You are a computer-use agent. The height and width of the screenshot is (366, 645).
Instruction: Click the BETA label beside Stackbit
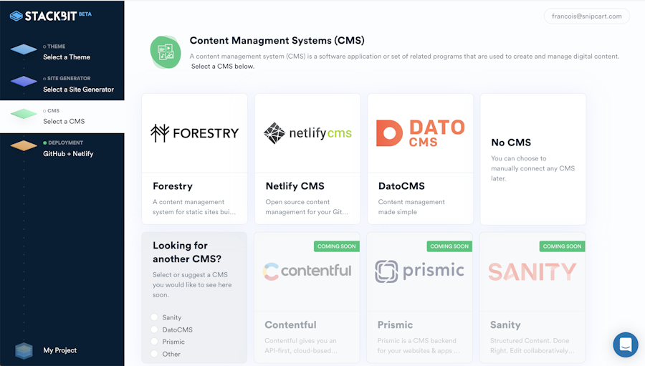85,14
